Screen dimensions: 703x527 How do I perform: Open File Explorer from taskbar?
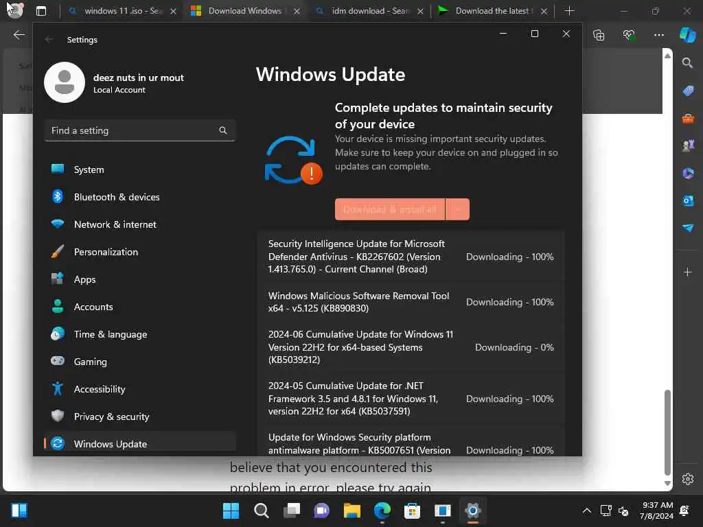(x=352, y=511)
